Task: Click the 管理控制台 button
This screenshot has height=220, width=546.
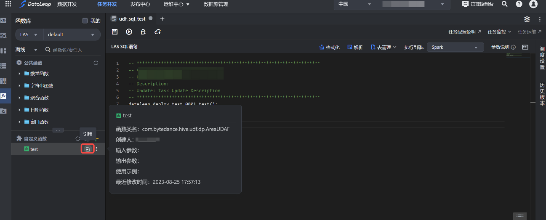Action: coord(478,4)
